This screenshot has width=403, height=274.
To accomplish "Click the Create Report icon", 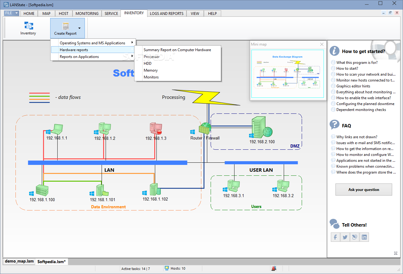I will (x=65, y=26).
